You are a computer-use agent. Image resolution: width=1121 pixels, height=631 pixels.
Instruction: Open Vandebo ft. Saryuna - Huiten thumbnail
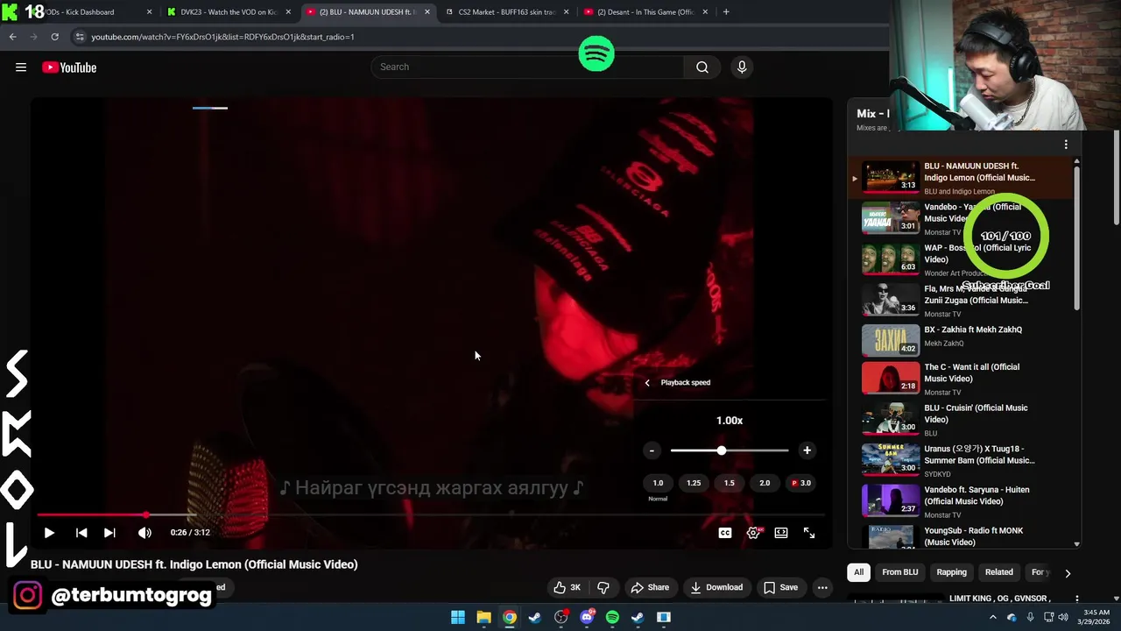[891, 500]
